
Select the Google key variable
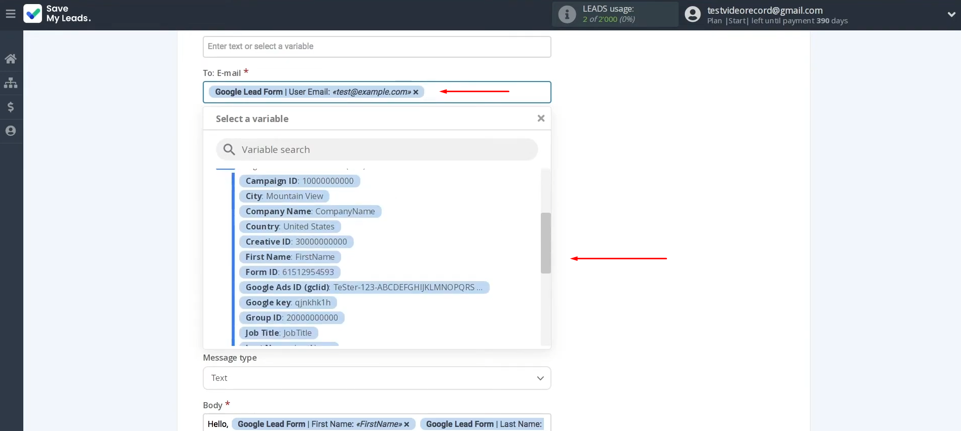(x=288, y=302)
